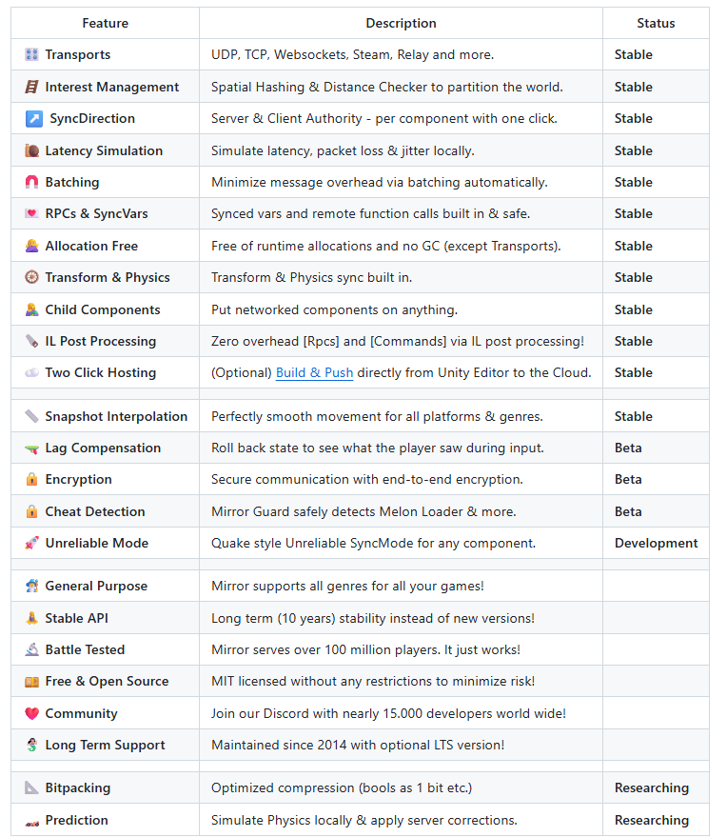Click the Battle Tested microscope icon
Viewport: 727px width, 837px height.
(32, 649)
